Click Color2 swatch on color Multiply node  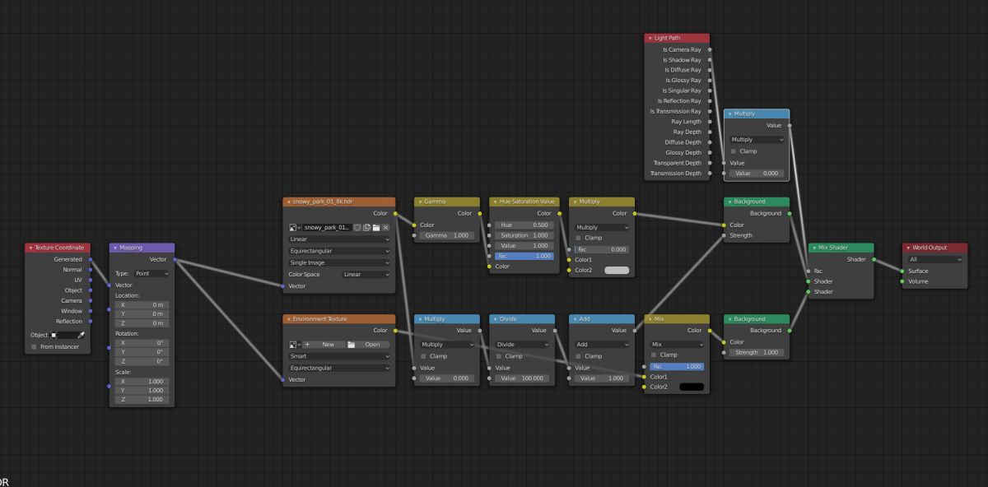pyautogui.click(x=616, y=270)
